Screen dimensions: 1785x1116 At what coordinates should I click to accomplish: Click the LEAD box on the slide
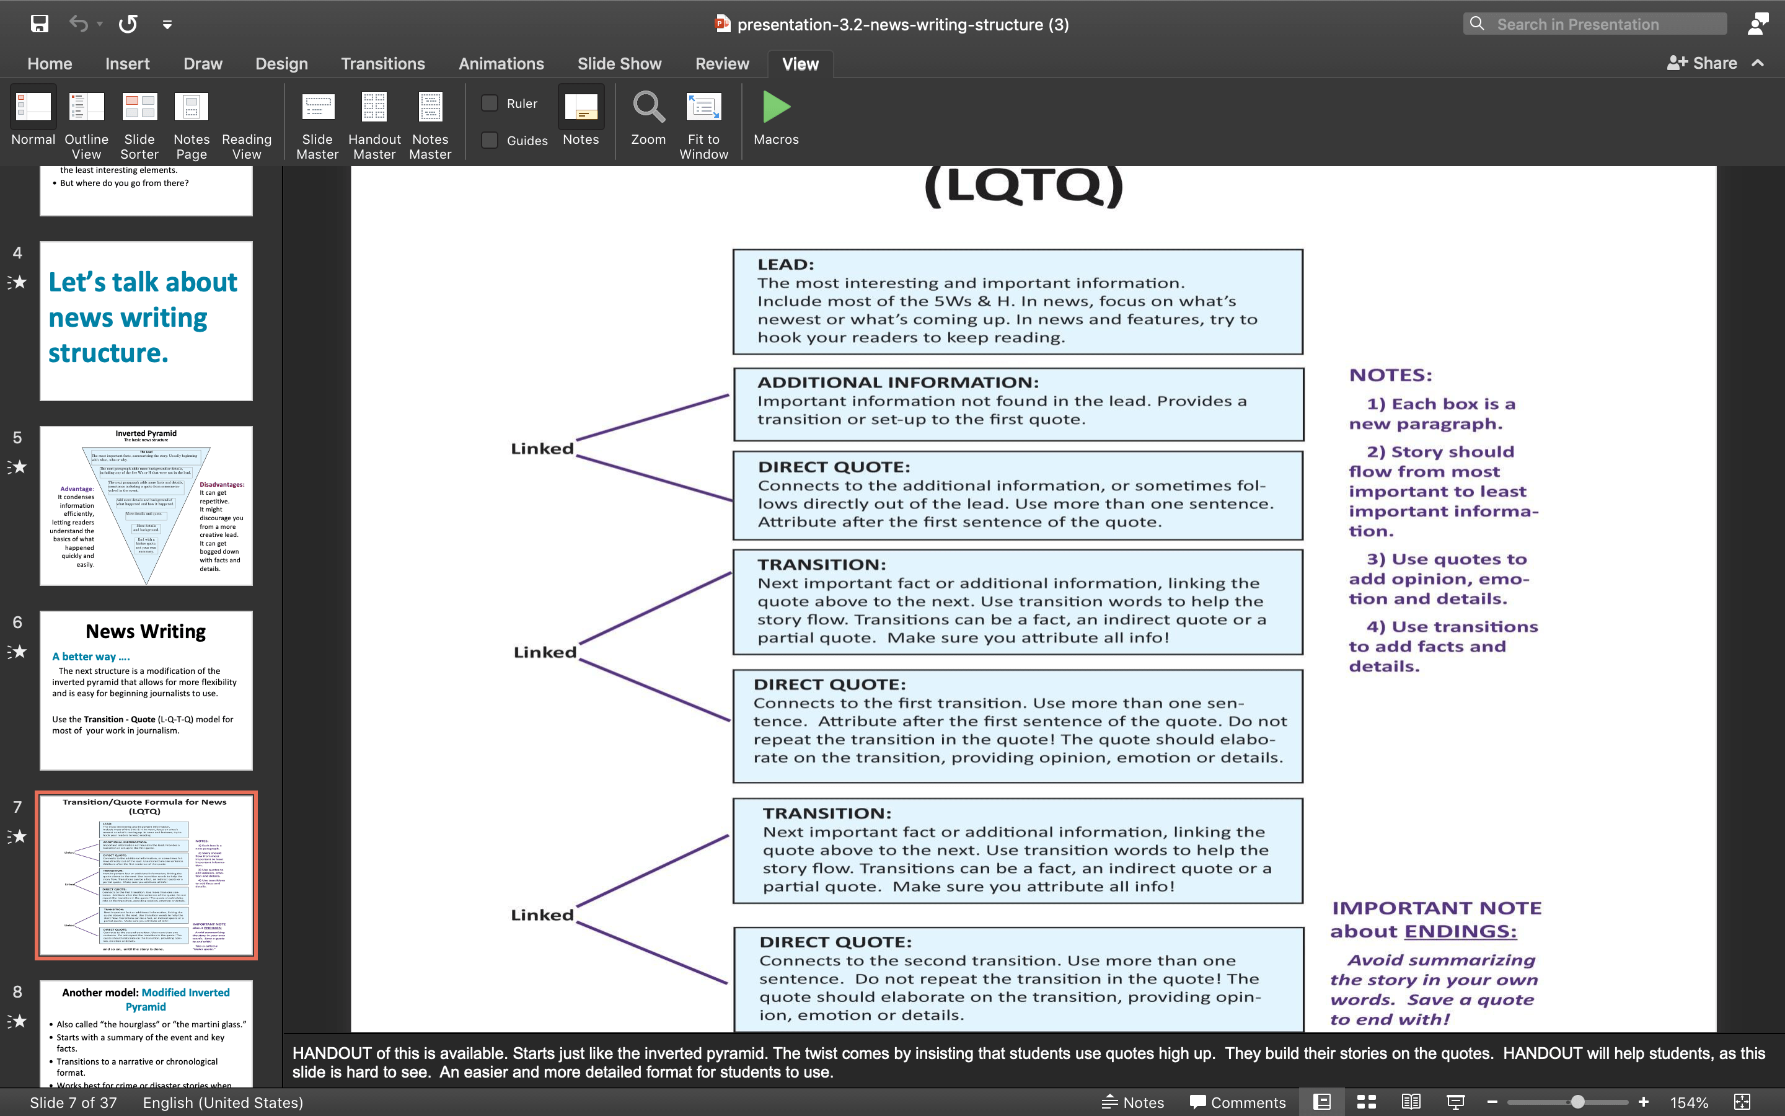(1018, 302)
